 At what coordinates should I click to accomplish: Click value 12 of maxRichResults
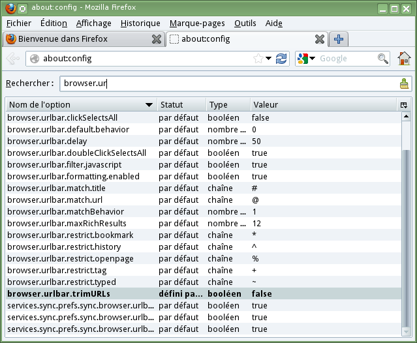coord(256,224)
